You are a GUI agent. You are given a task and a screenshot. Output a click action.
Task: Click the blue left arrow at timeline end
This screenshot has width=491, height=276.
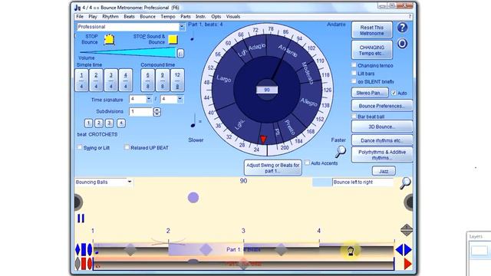coord(399,250)
